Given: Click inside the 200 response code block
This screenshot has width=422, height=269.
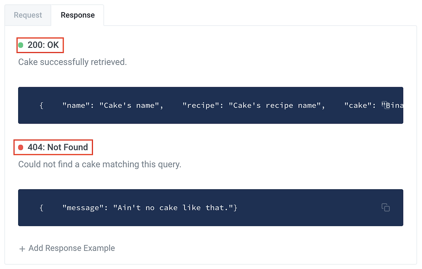Looking at the screenshot, I should pyautogui.click(x=211, y=105).
